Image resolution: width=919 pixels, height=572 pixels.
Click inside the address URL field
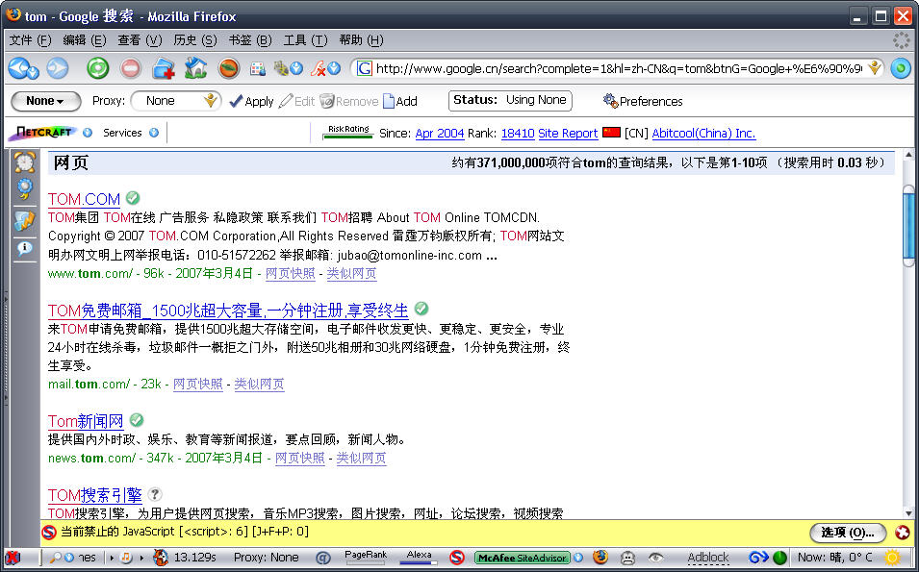pyautogui.click(x=619, y=68)
